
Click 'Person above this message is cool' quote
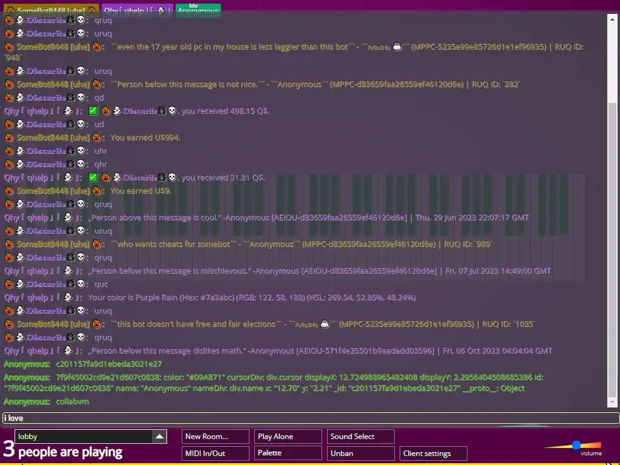tap(308, 217)
